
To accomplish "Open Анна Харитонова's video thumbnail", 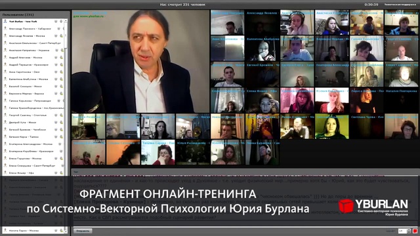I will (228, 49).
